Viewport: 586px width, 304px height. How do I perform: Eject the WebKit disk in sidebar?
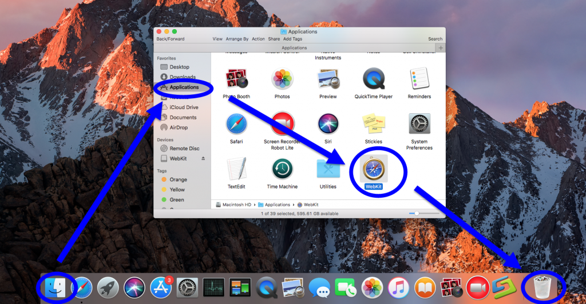click(x=203, y=158)
